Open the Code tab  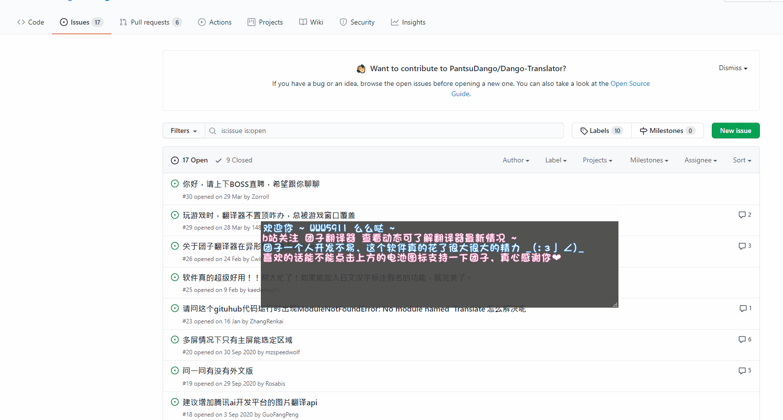30,22
